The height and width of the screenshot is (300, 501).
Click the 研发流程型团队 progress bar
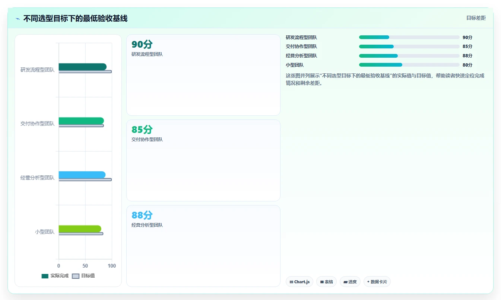[409, 37]
